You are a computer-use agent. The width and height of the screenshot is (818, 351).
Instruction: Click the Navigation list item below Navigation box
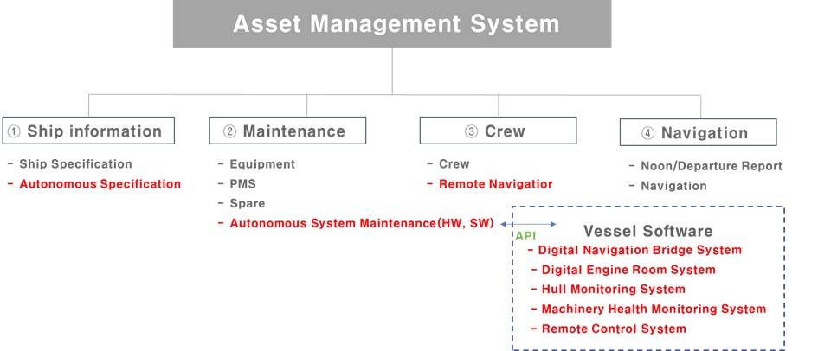pos(674,186)
